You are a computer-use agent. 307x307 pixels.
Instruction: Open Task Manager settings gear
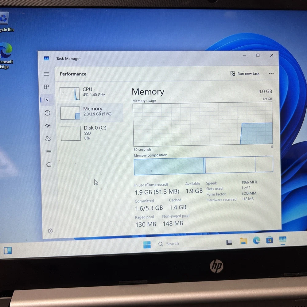click(x=50, y=231)
